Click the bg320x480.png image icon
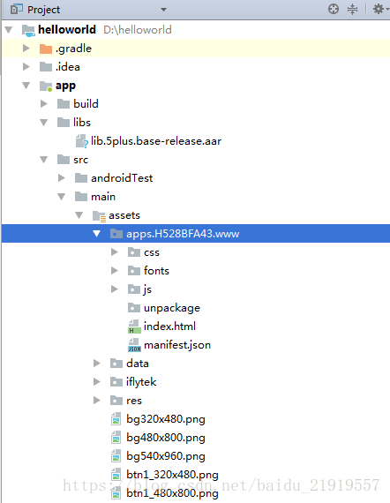Screen dimensions: 390x503 [116, 419]
